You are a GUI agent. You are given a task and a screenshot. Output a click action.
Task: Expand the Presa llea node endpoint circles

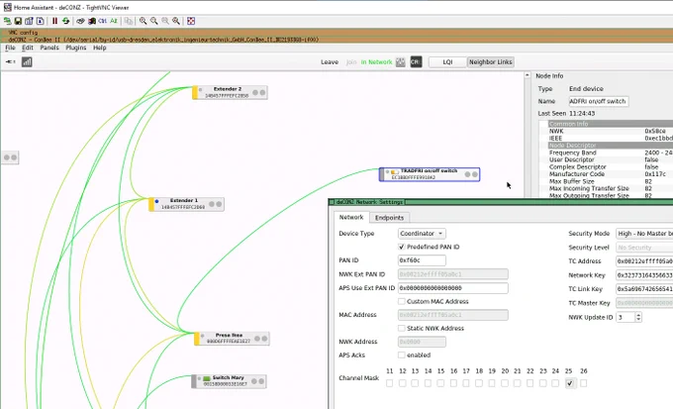(261, 339)
